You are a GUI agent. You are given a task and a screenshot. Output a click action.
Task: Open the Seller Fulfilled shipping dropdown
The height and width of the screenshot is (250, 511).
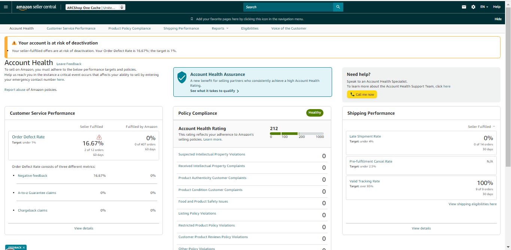pos(481,127)
